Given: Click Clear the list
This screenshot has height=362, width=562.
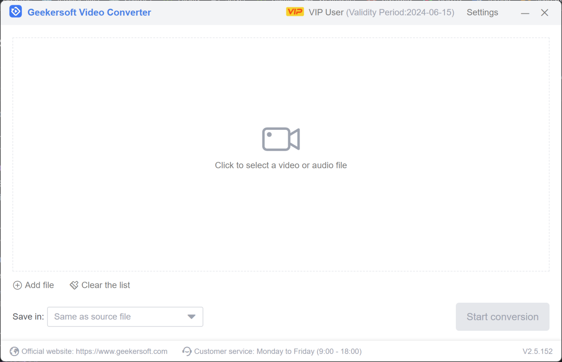Looking at the screenshot, I should coord(105,285).
